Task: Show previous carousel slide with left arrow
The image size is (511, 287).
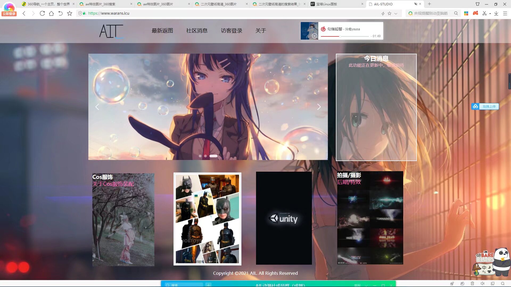Action: point(97,107)
